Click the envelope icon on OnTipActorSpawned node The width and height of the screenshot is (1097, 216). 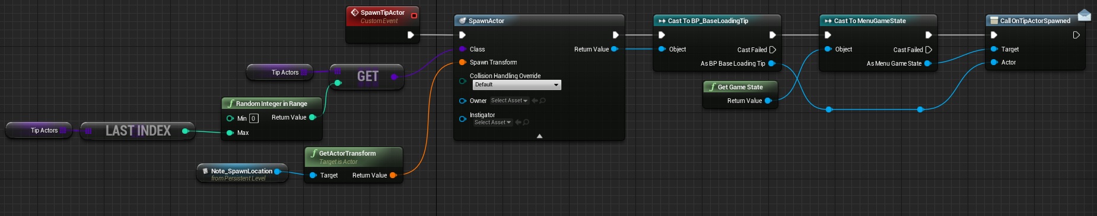(1084, 15)
